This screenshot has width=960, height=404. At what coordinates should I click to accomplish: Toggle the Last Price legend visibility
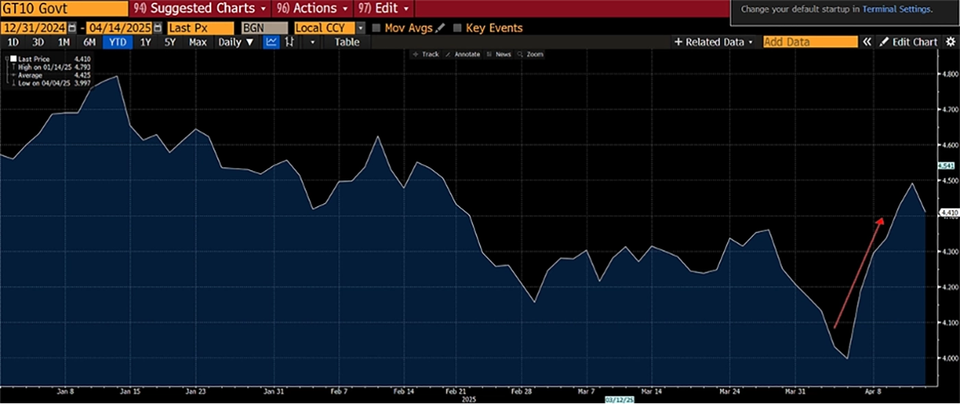pyautogui.click(x=12, y=59)
